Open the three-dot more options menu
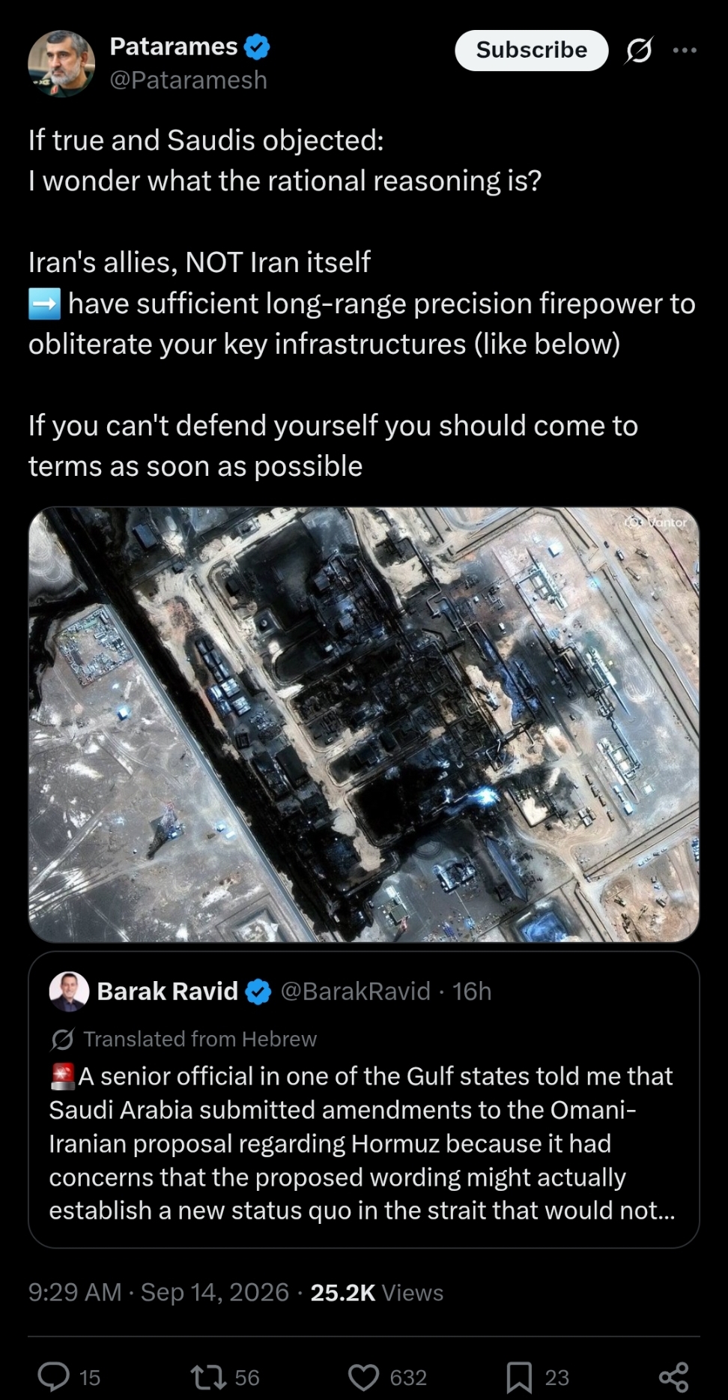The image size is (728, 1400). [685, 50]
